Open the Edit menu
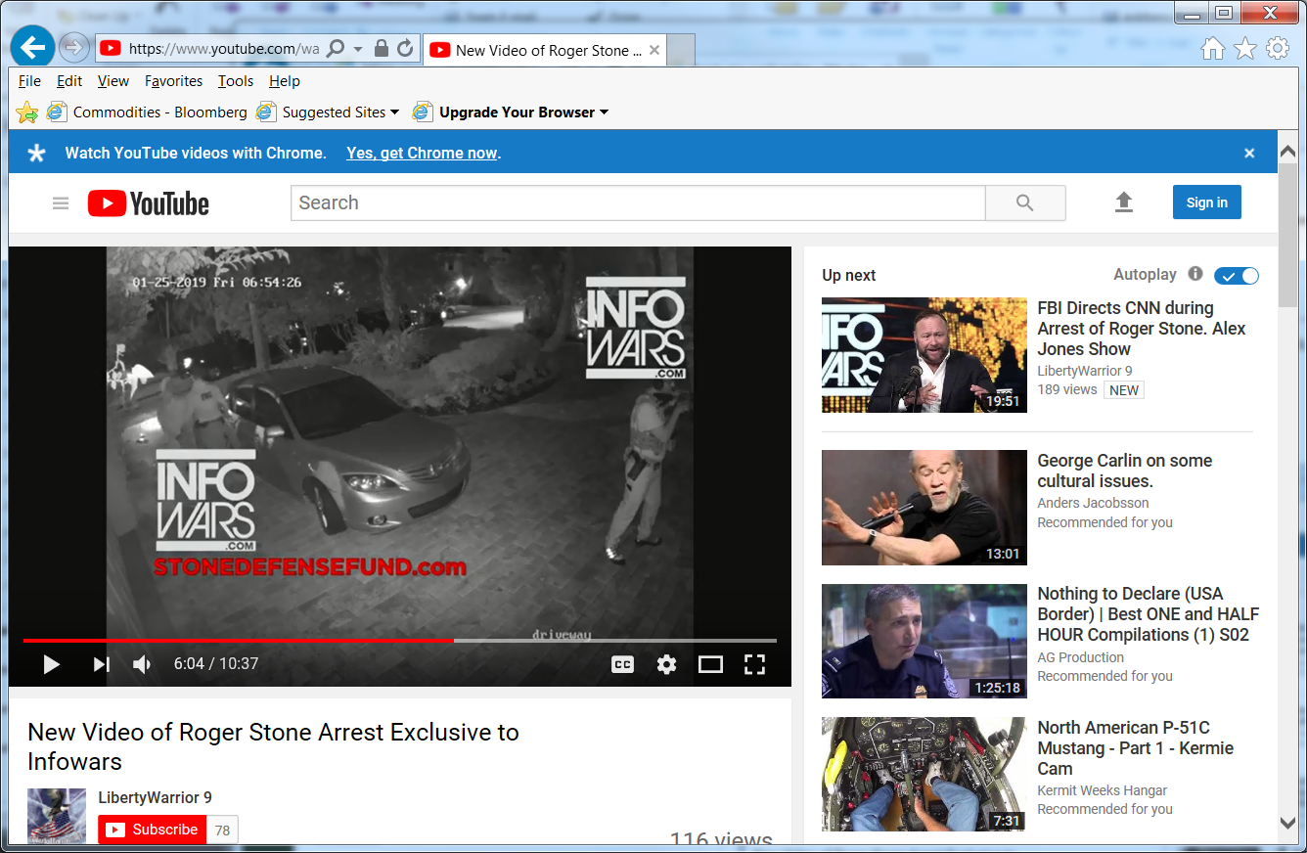The image size is (1307, 853). pos(69,81)
